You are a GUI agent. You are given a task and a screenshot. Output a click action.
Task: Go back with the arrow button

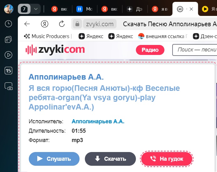(x=27, y=24)
